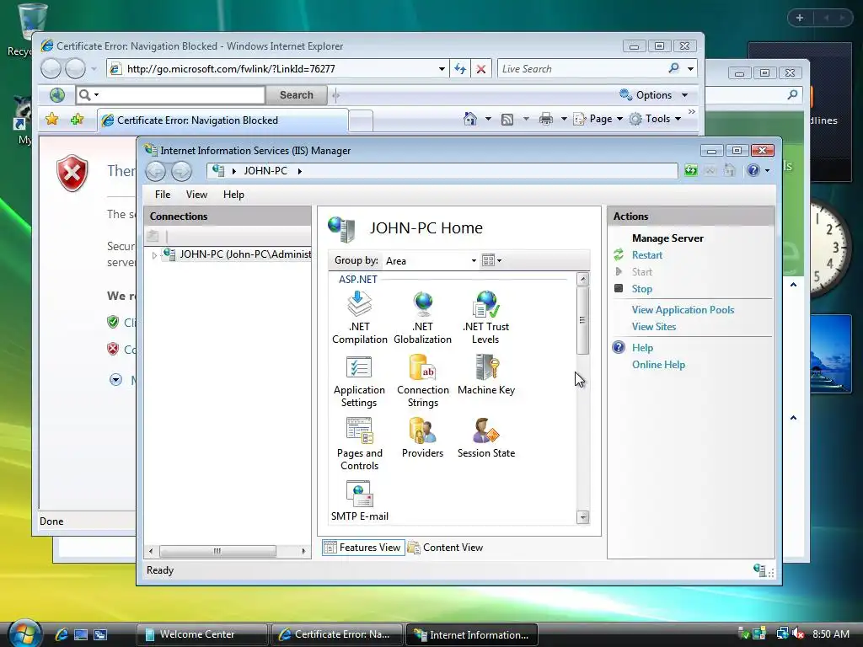This screenshot has height=647, width=863.
Task: Click the Help link in Actions pane
Action: pyautogui.click(x=642, y=348)
